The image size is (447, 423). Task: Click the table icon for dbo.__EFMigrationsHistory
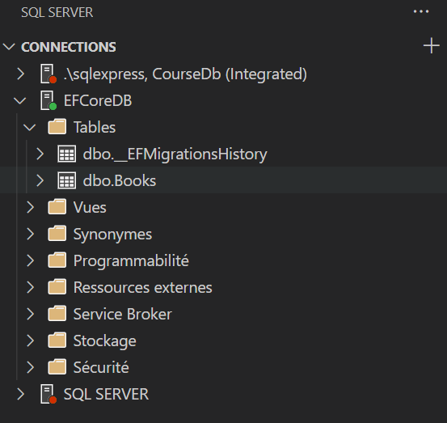[x=67, y=154]
